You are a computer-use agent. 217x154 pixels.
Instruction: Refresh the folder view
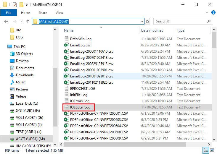(x=147, y=21)
